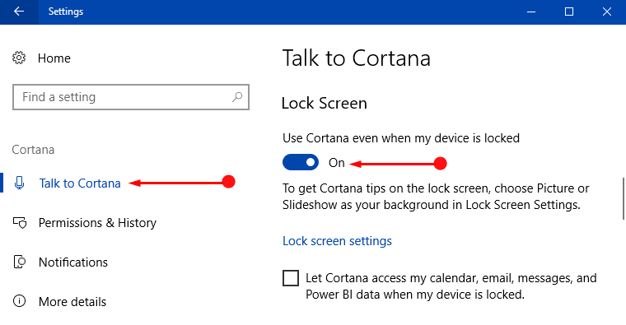626x325 pixels.
Task: Maximize the Settings window
Action: click(x=569, y=12)
